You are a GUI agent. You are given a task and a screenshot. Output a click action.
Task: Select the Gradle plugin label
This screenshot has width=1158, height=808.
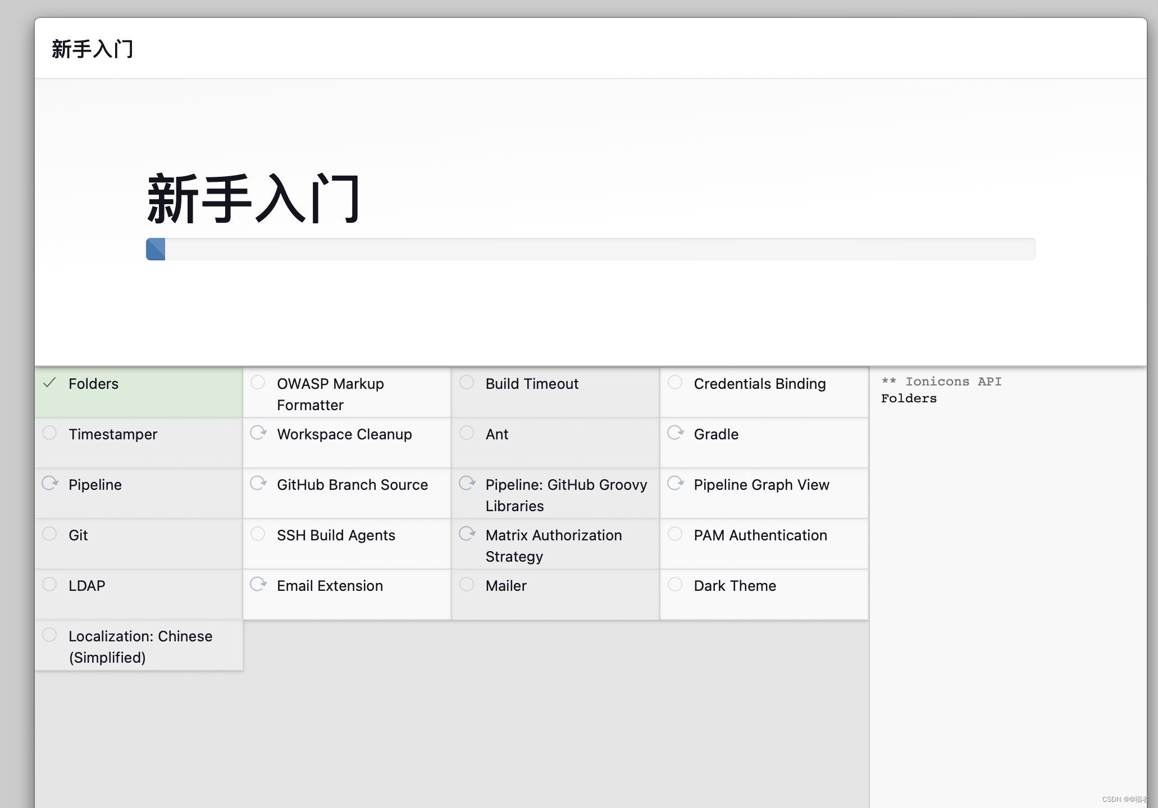[x=716, y=434]
